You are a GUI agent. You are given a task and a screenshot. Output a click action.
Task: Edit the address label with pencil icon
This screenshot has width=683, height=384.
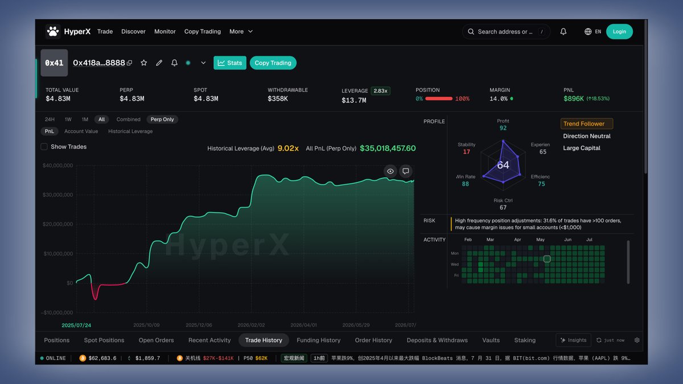click(x=159, y=63)
